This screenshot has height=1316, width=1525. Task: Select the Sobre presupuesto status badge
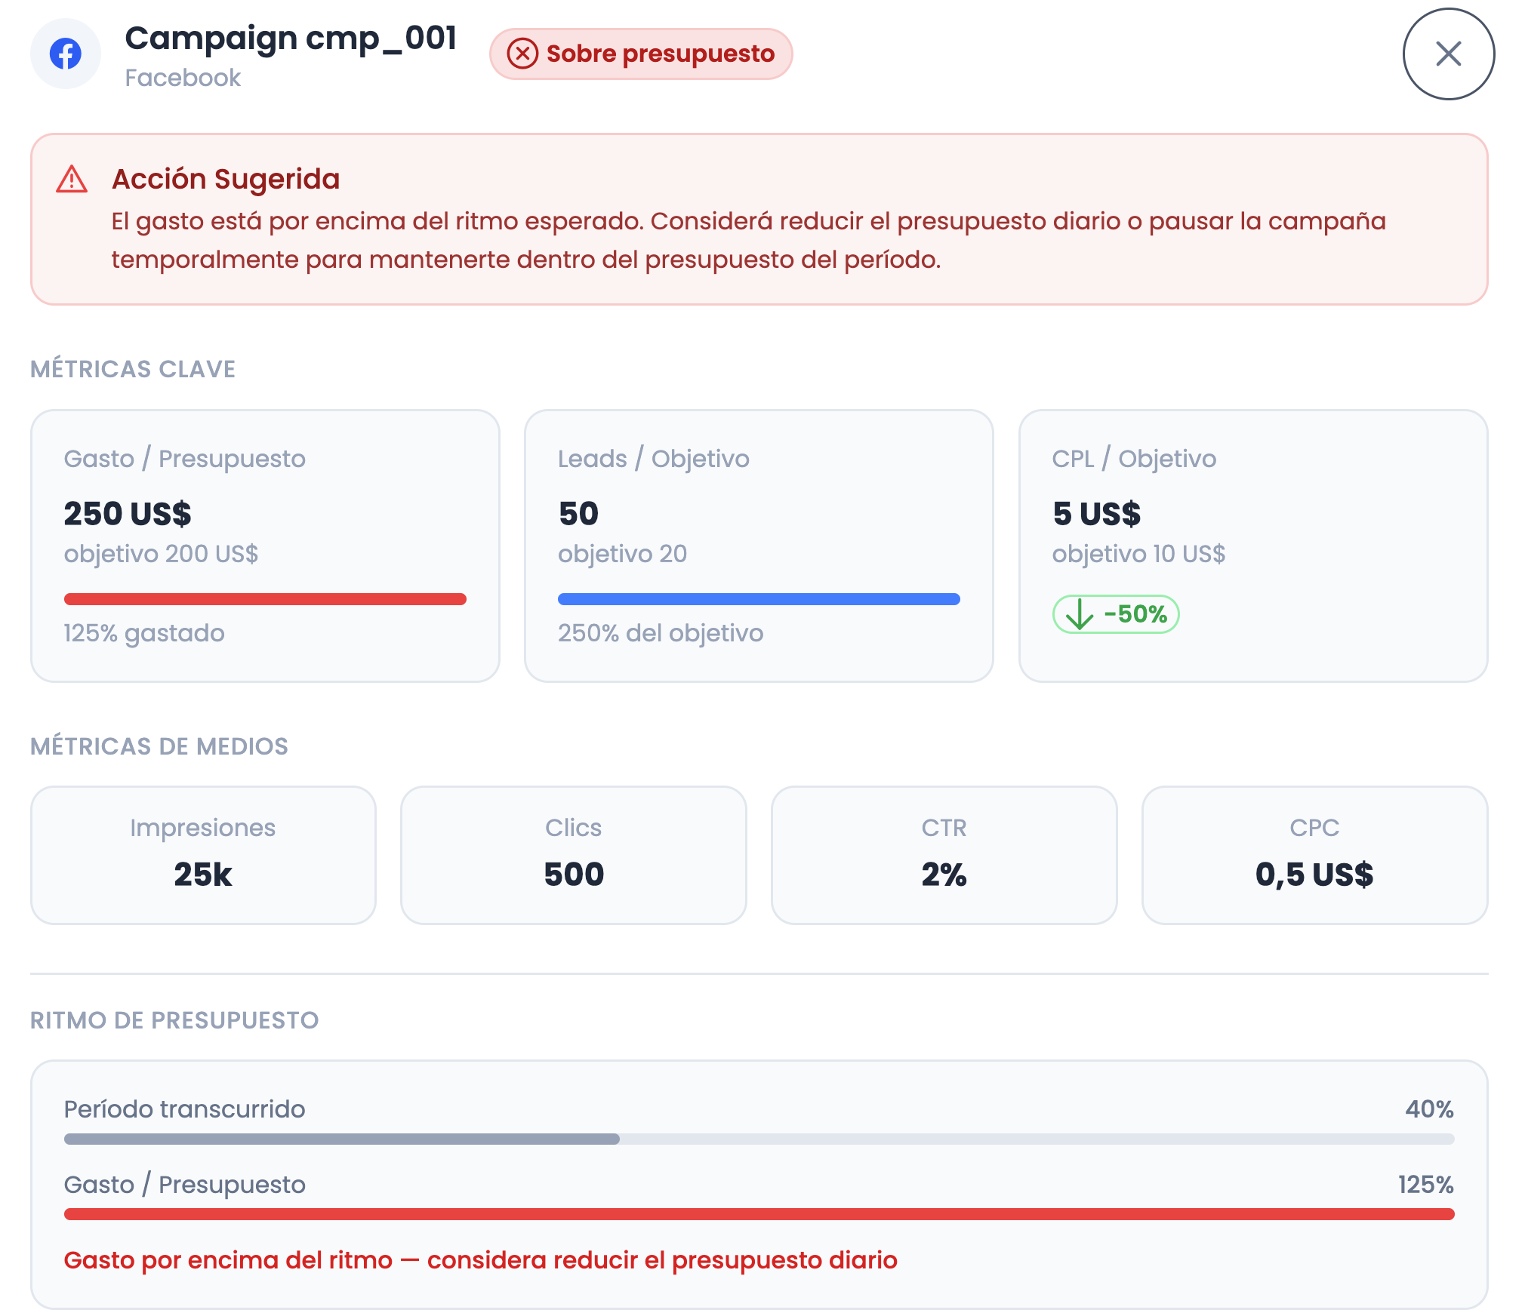641,54
